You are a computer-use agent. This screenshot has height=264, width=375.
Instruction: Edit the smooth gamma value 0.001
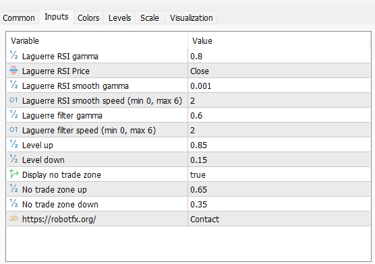tap(279, 86)
